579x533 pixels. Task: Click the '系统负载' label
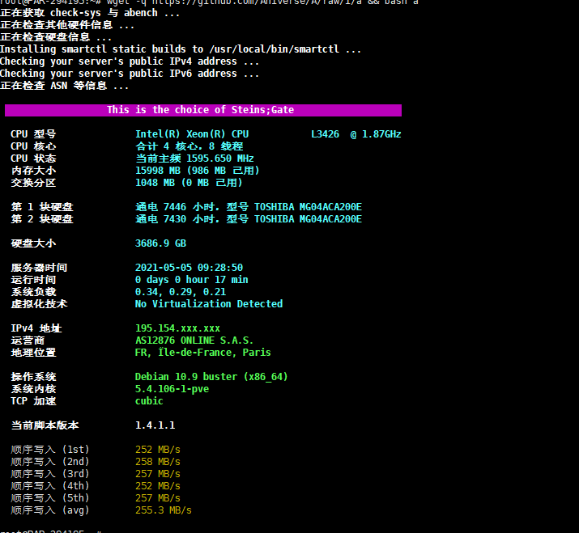(33, 292)
